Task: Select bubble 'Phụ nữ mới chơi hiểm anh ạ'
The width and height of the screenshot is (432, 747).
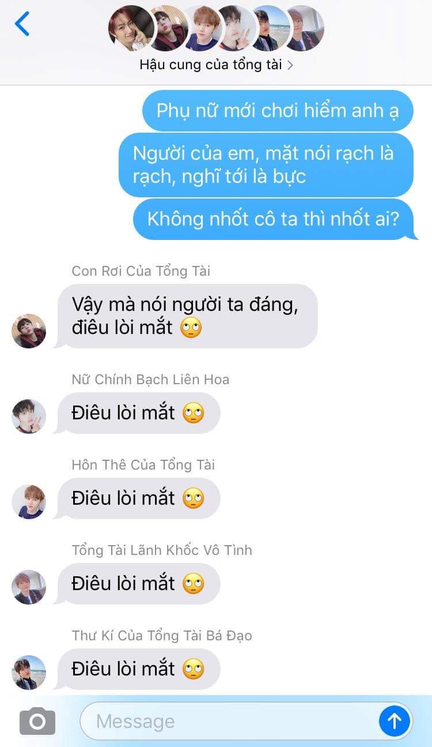Action: 278,110
